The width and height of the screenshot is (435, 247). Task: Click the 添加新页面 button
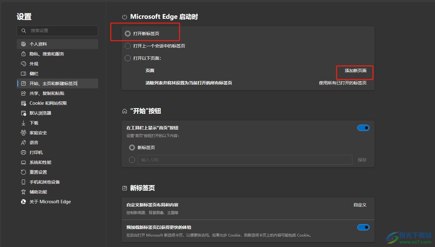tap(355, 71)
